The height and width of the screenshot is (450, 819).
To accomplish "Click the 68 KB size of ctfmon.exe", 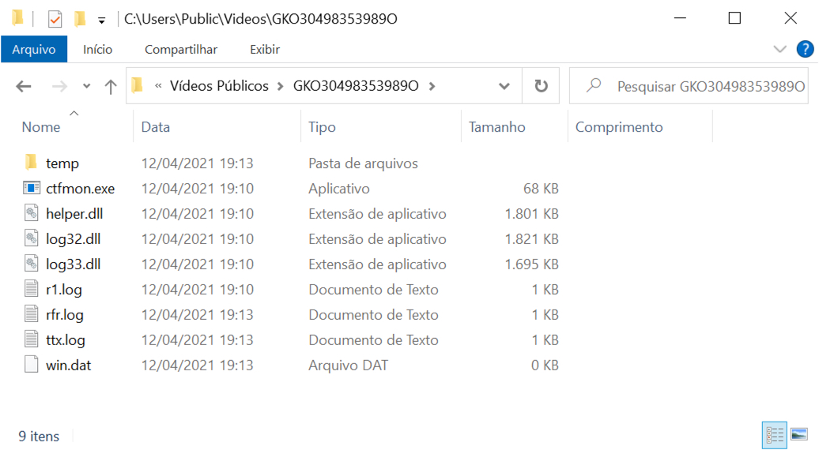I will [541, 188].
